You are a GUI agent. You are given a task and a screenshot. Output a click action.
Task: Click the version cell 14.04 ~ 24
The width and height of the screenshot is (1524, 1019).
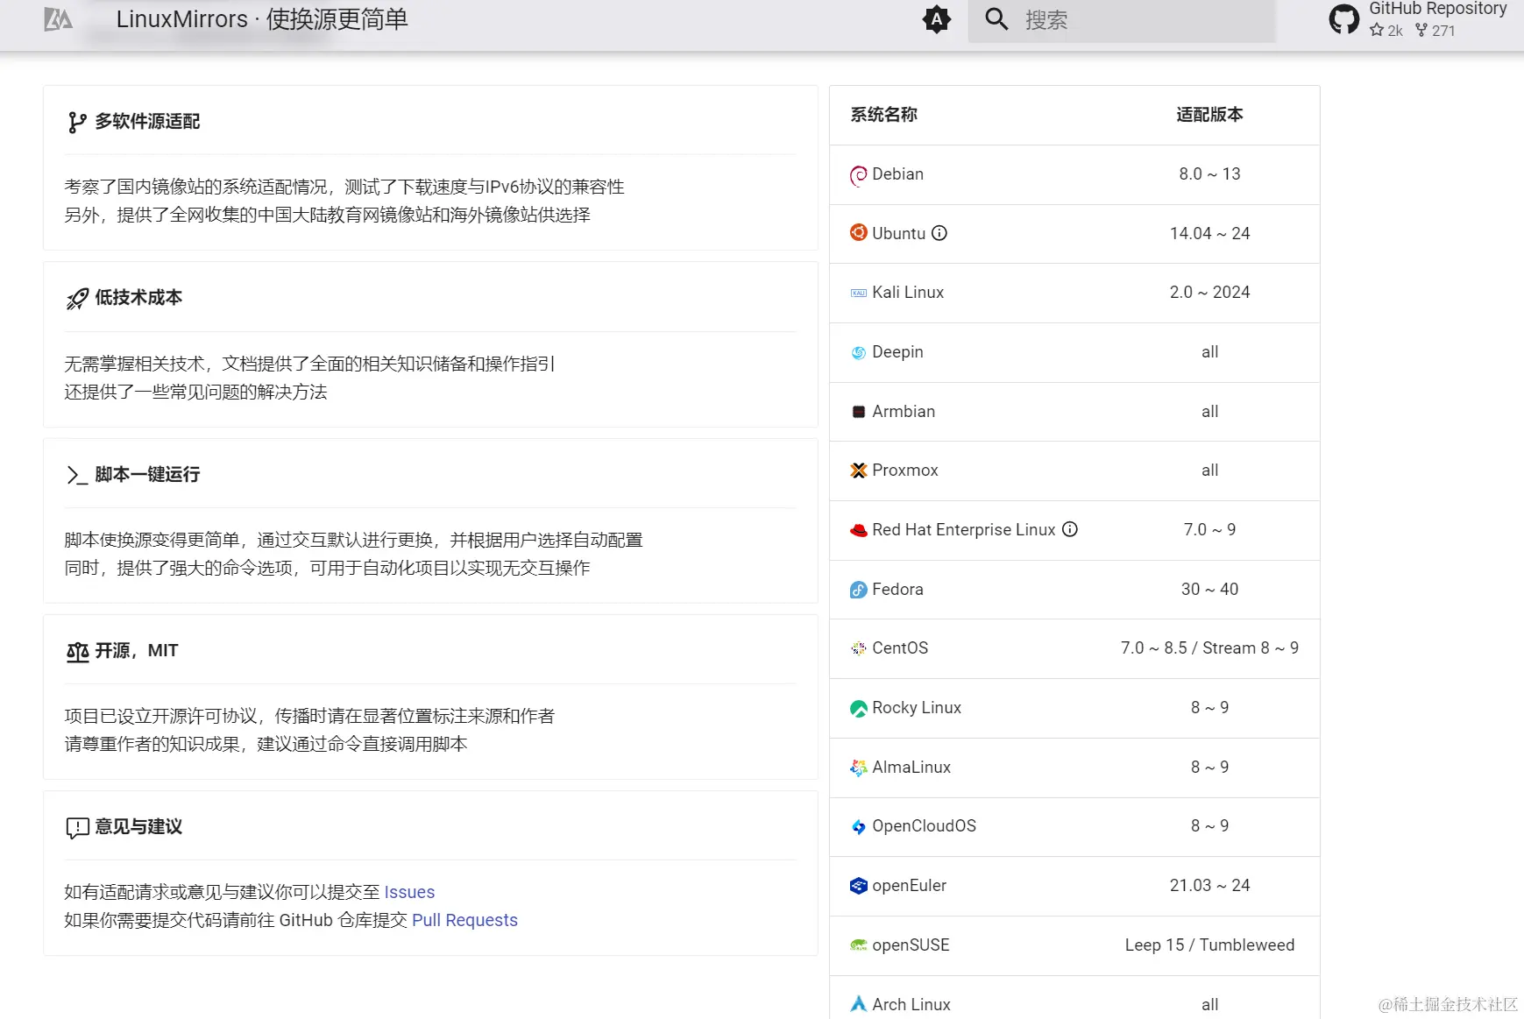pos(1209,233)
